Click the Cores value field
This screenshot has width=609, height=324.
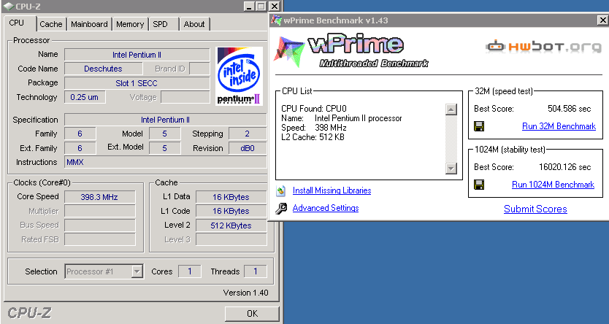coord(190,271)
